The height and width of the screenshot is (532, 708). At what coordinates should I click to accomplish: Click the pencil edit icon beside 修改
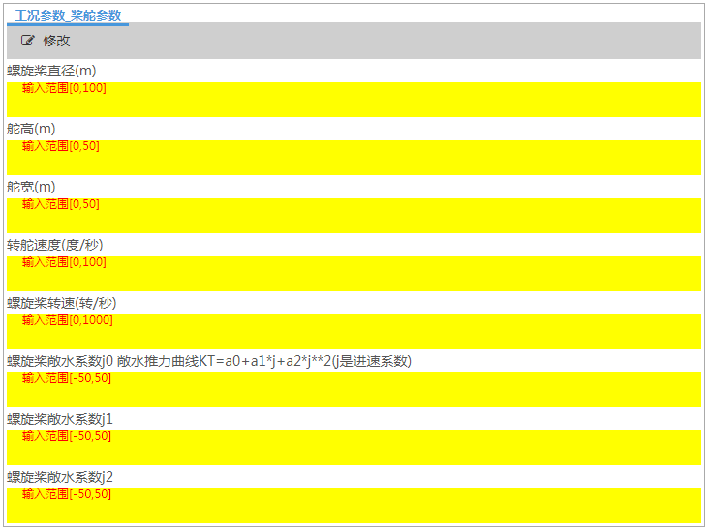click(x=27, y=41)
